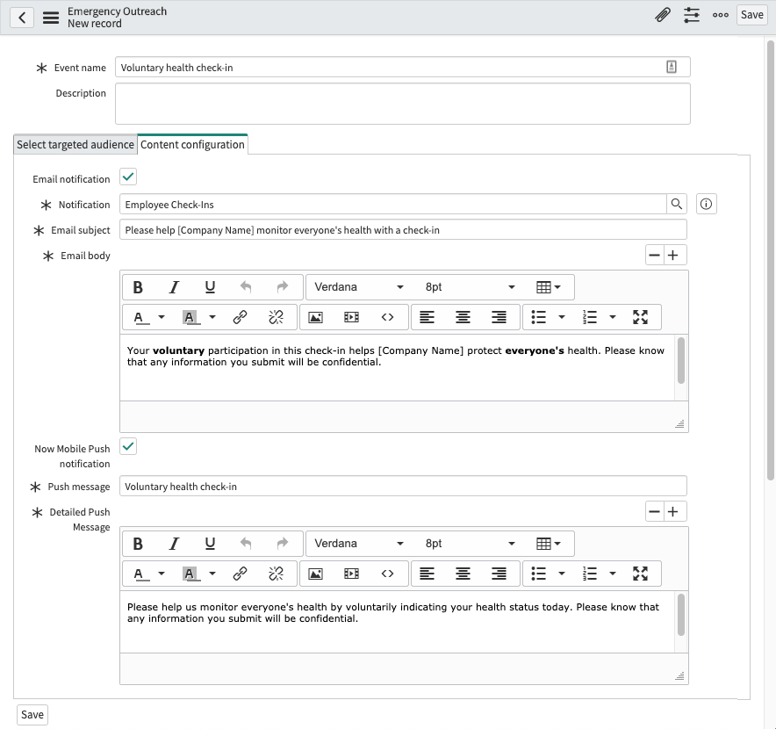Insert bullet list in Email body editor
Viewport: 776px width, 729px height.
(x=538, y=317)
